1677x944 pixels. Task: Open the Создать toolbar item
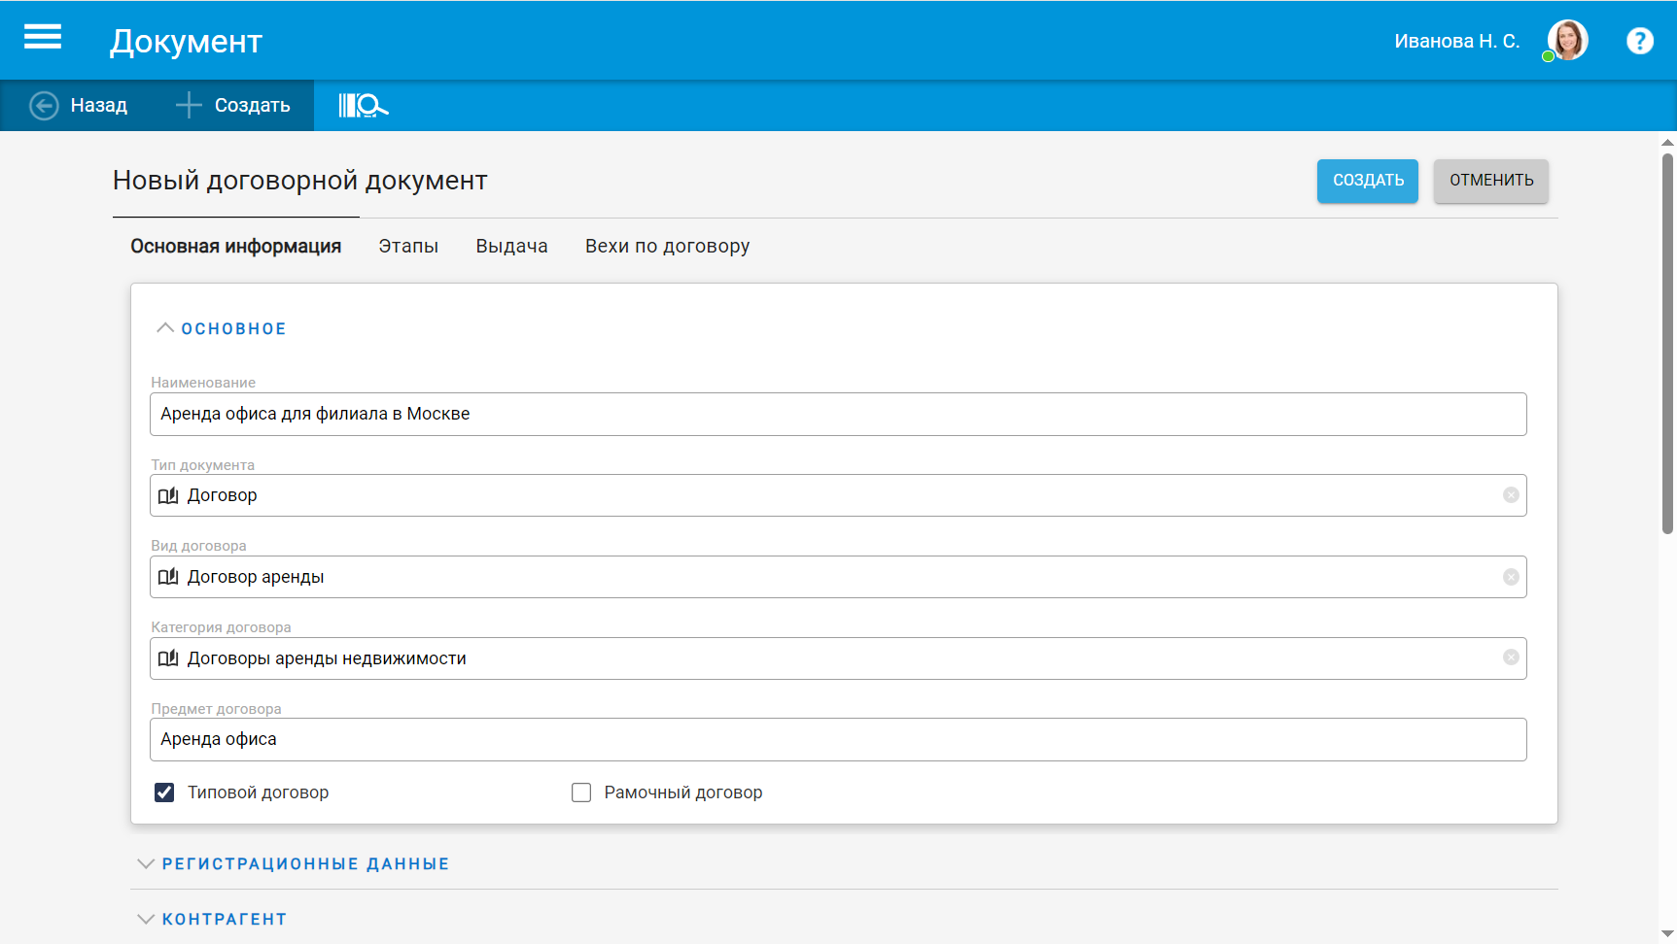(234, 105)
